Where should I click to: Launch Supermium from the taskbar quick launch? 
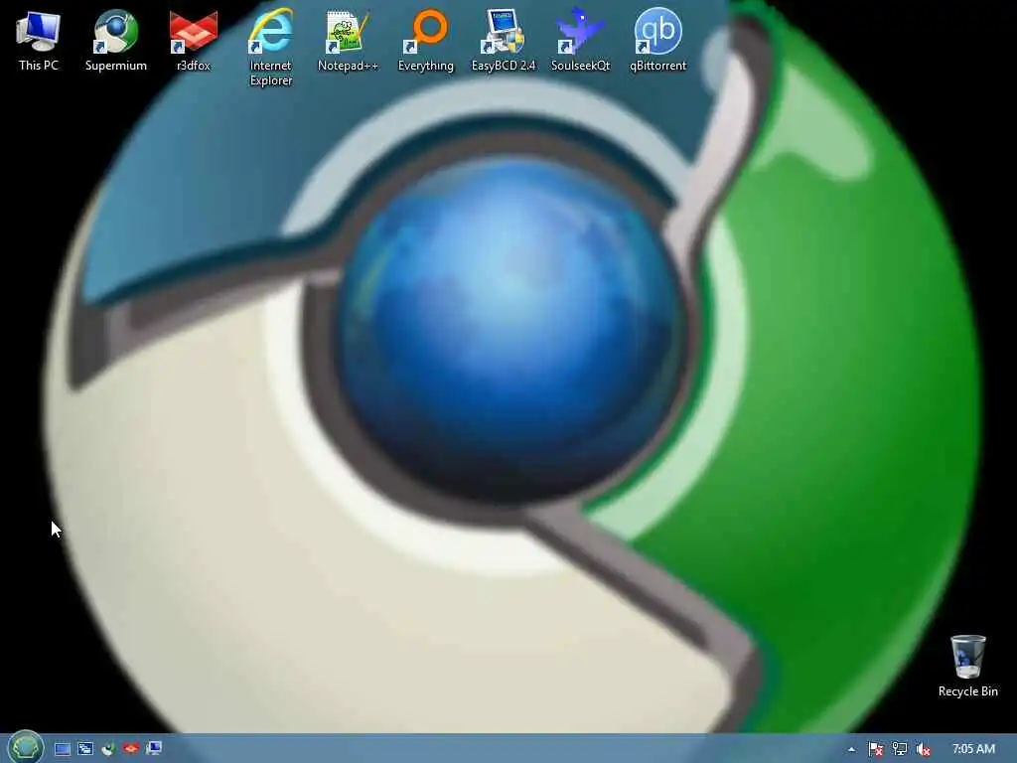click(x=108, y=749)
